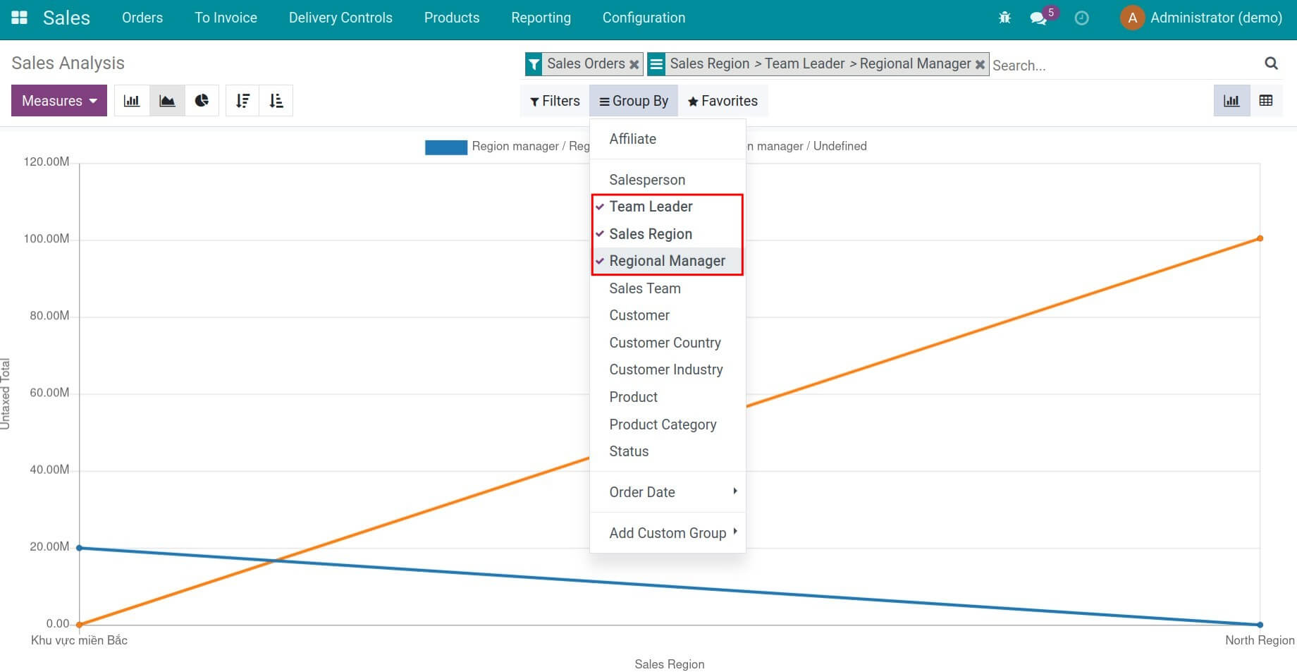Open the pivot table view icon top right
Screen dimensions: 1297x672
pyautogui.click(x=1265, y=100)
